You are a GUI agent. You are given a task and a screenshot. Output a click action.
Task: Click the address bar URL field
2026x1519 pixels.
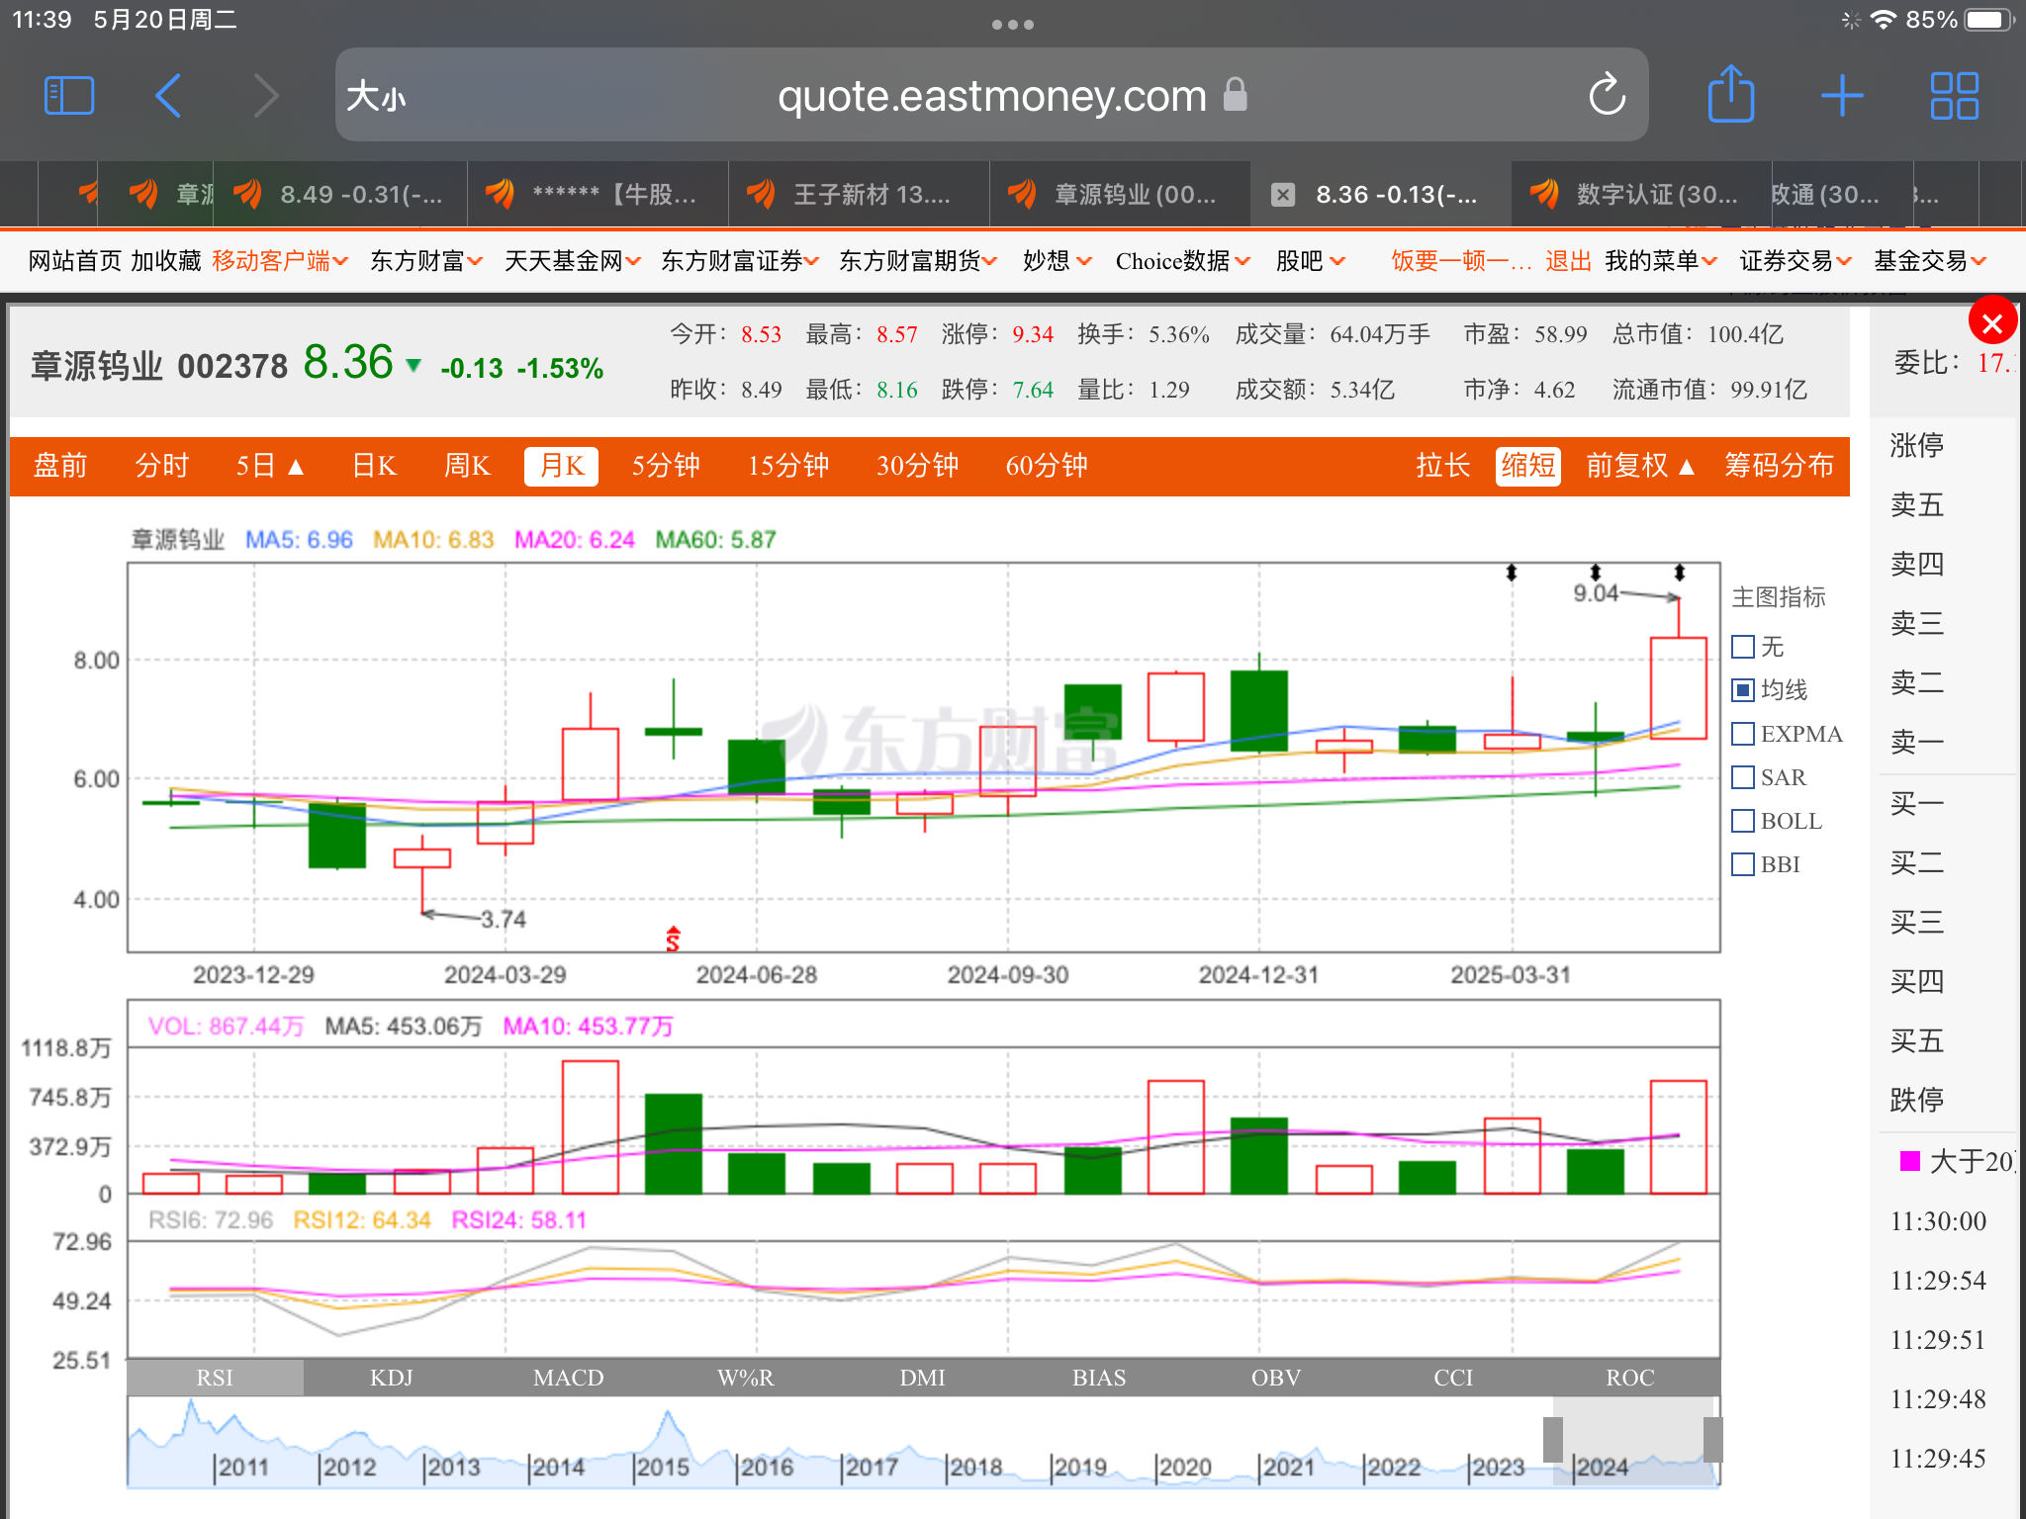tap(991, 96)
